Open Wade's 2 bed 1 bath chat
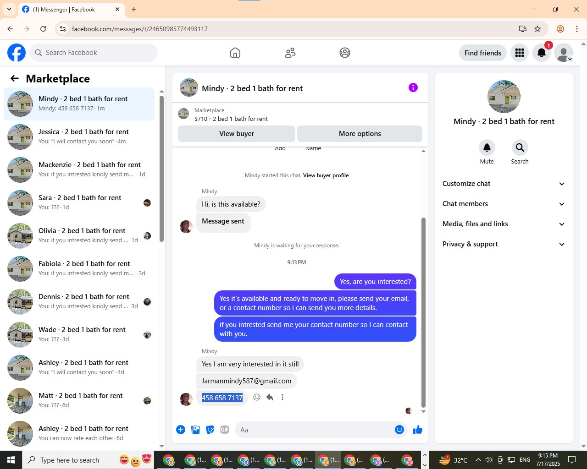Viewport: 587px width, 469px height. [79, 335]
